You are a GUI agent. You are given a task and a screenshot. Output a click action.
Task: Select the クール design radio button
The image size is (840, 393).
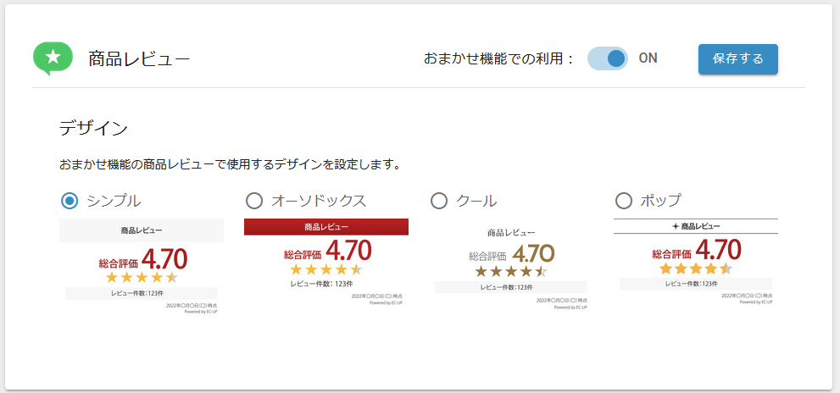(x=439, y=201)
